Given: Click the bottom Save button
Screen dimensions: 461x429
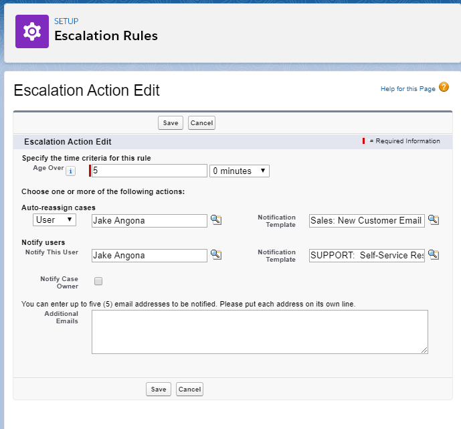Looking at the screenshot, I should click(x=159, y=390).
